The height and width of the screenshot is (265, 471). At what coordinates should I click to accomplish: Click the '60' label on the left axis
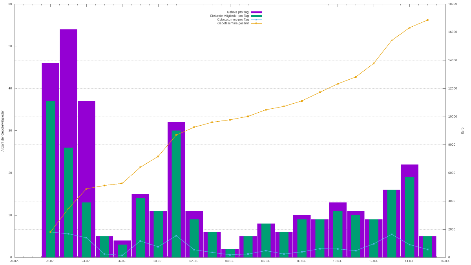pos(10,4)
